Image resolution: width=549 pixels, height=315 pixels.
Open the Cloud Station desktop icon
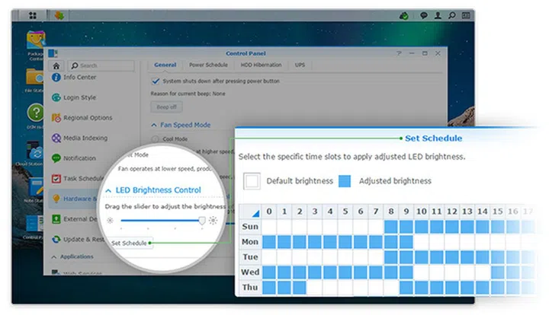pyautogui.click(x=35, y=151)
